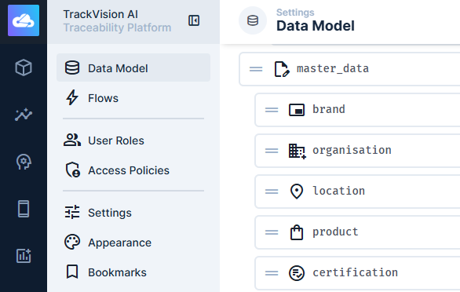Image resolution: width=460 pixels, height=292 pixels.
Task: Click the TrackVision cloud logo
Action: [24, 20]
